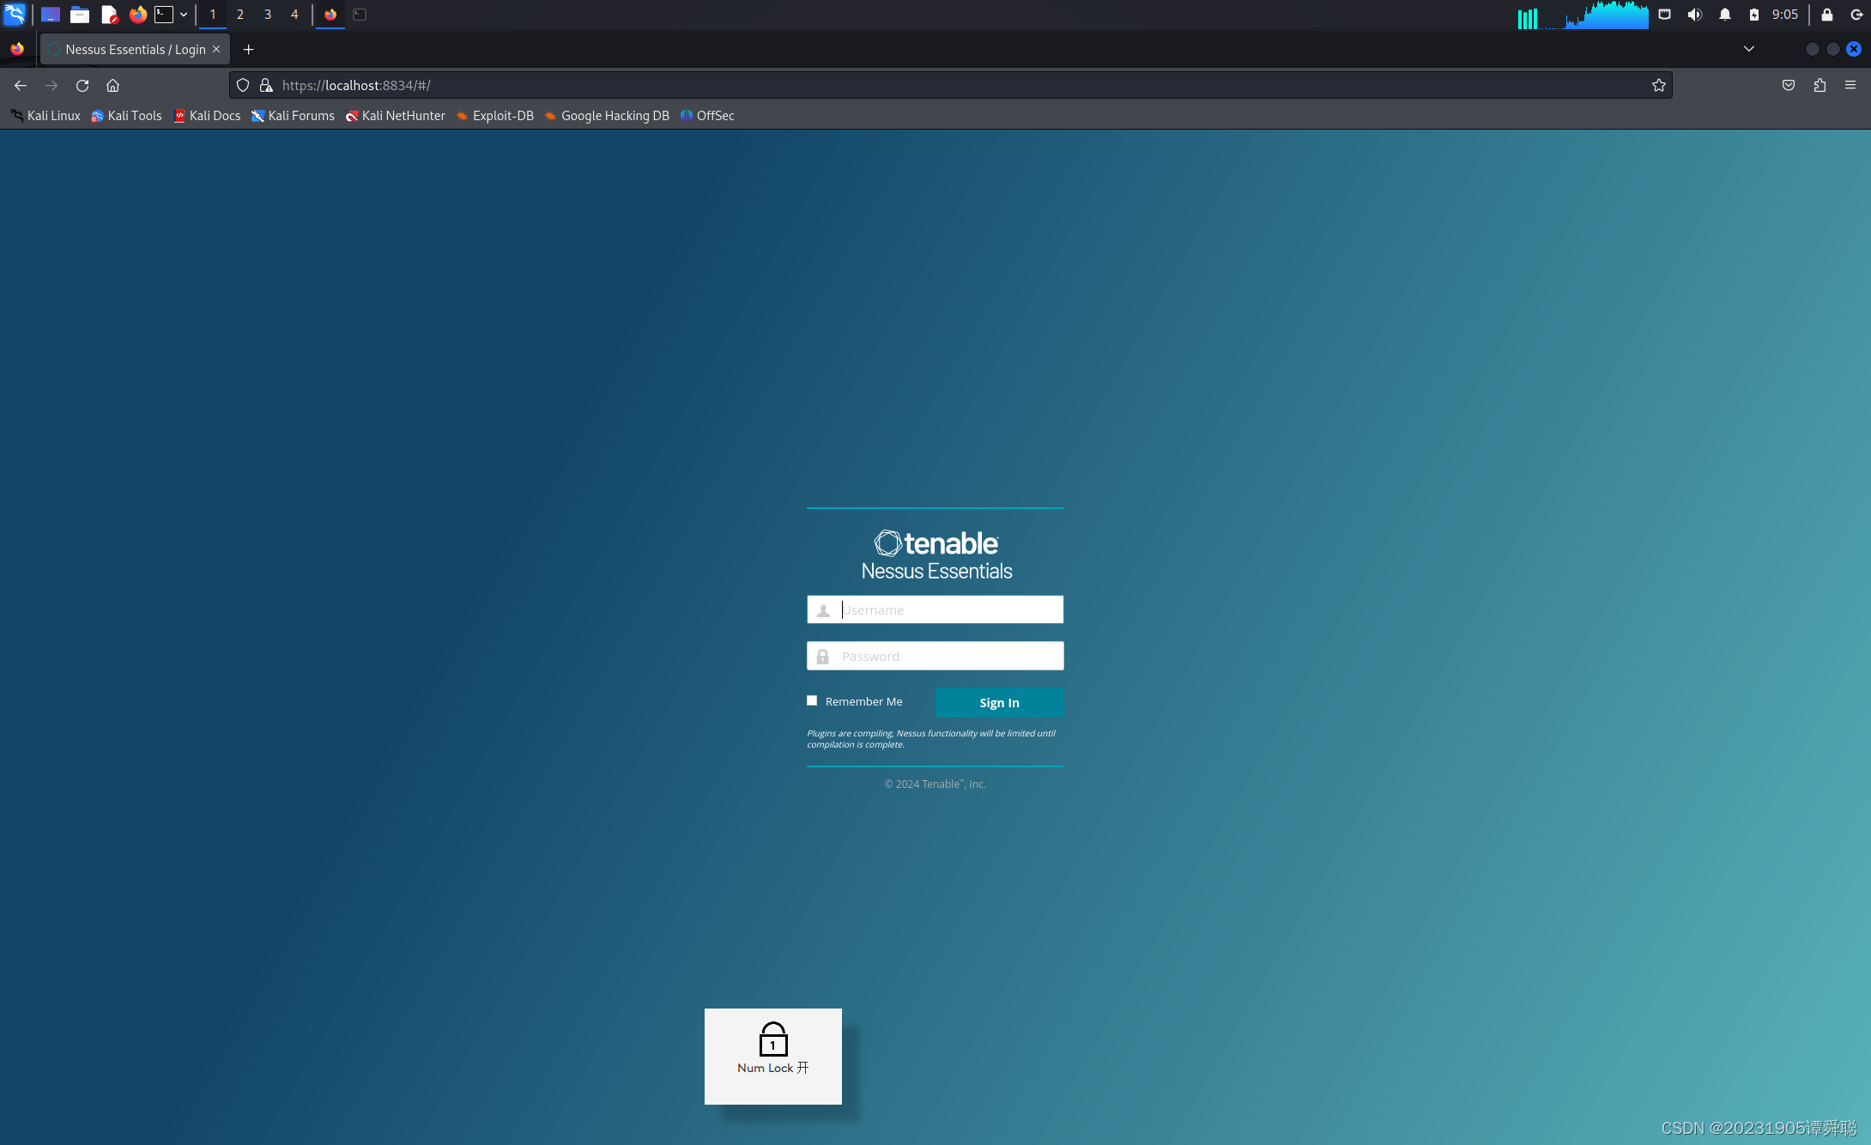Open the power manager battery icon
The image size is (1871, 1145).
(x=1753, y=15)
